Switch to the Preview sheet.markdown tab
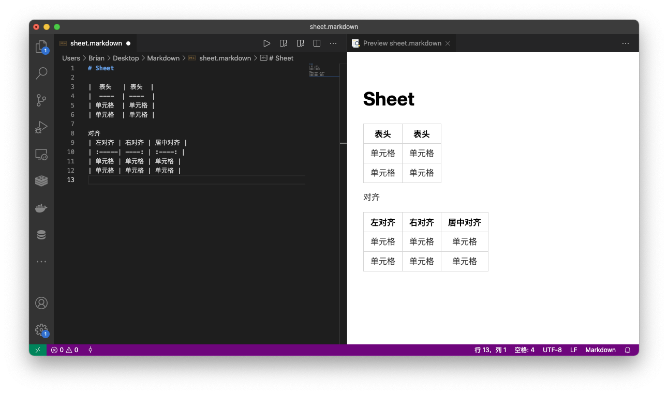The height and width of the screenshot is (394, 668). point(402,43)
